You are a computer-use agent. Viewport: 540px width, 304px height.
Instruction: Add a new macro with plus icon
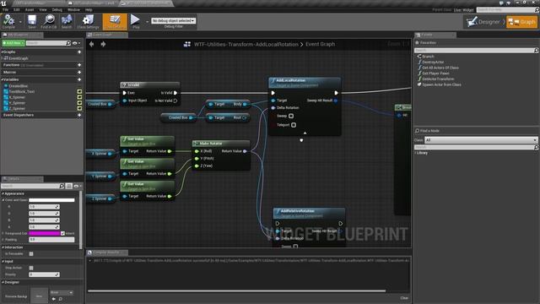click(79, 73)
